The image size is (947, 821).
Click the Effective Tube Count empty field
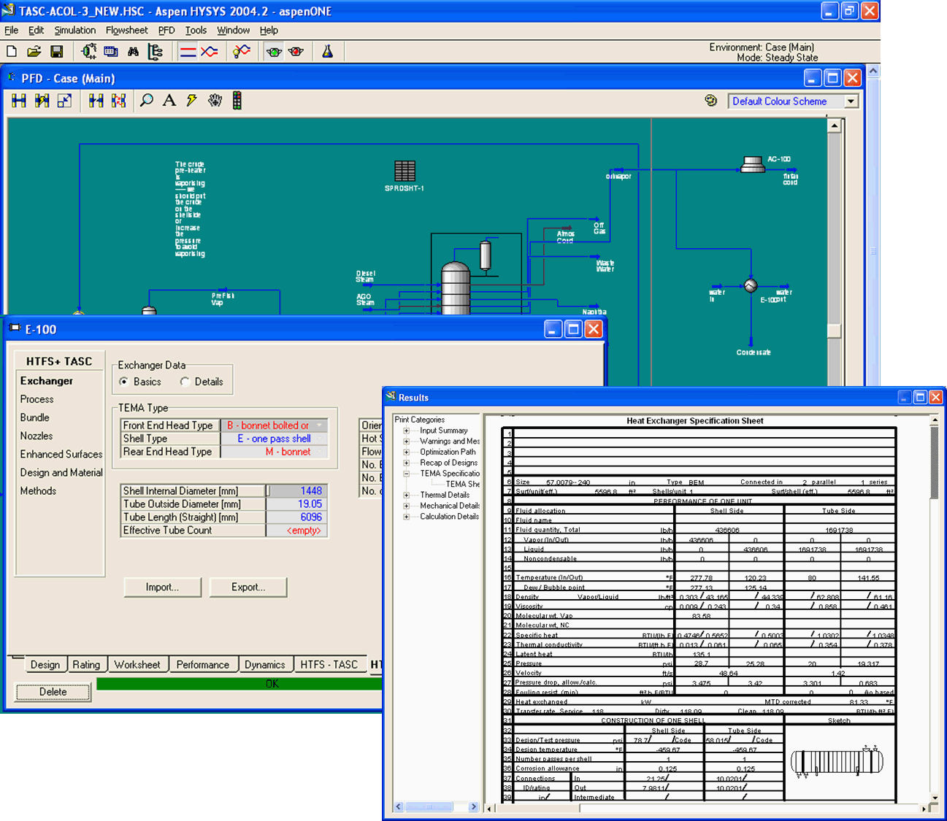296,531
